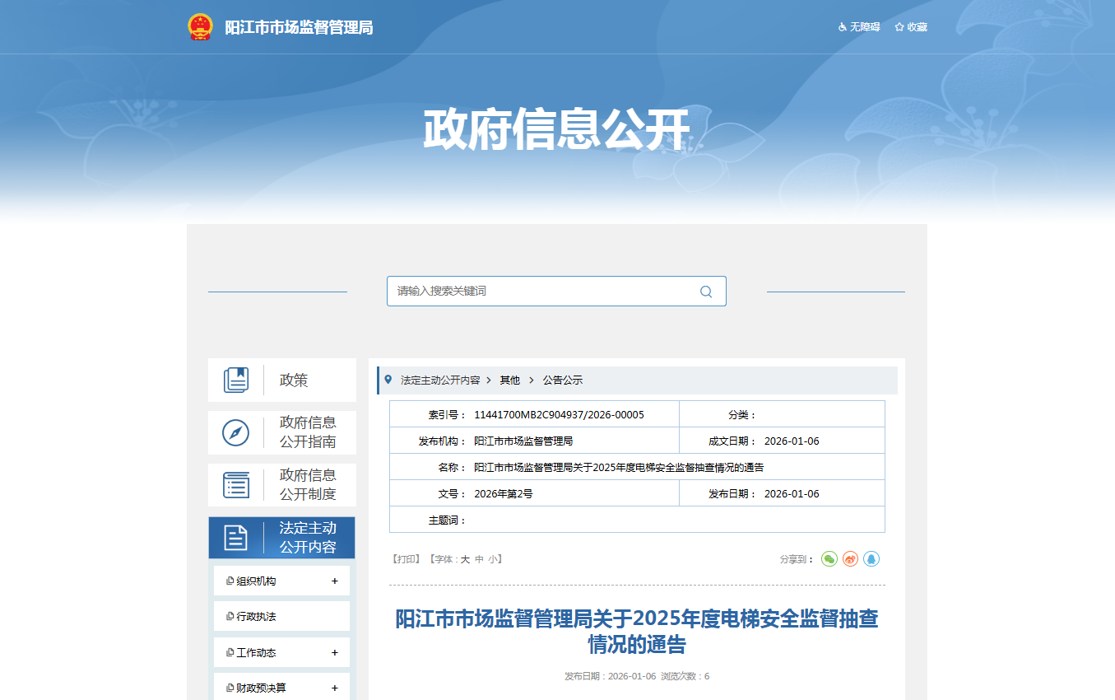Click the compass icon for 政府信息公开指南
The width and height of the screenshot is (1115, 700).
(236, 432)
